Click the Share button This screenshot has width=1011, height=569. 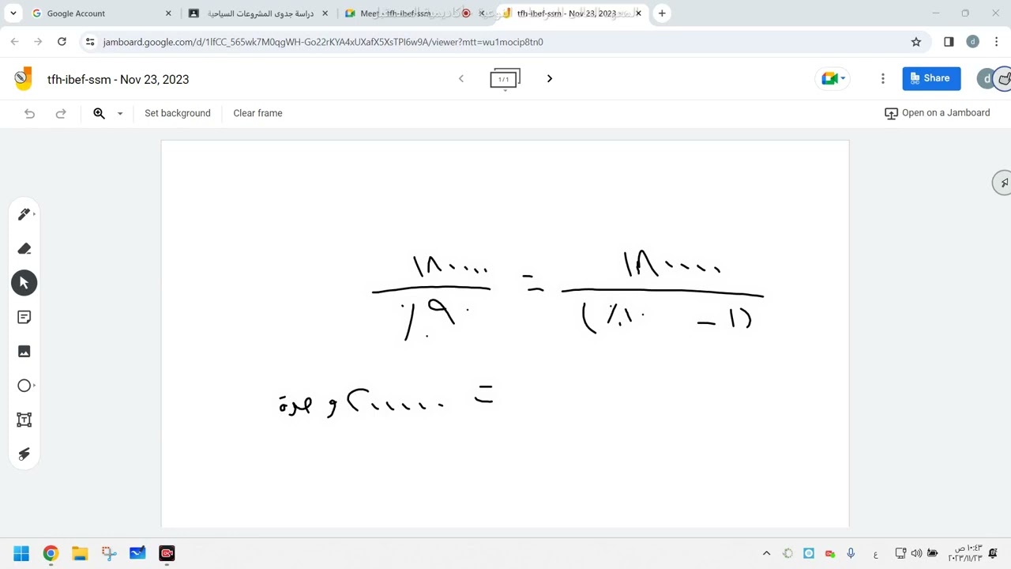pos(931,78)
